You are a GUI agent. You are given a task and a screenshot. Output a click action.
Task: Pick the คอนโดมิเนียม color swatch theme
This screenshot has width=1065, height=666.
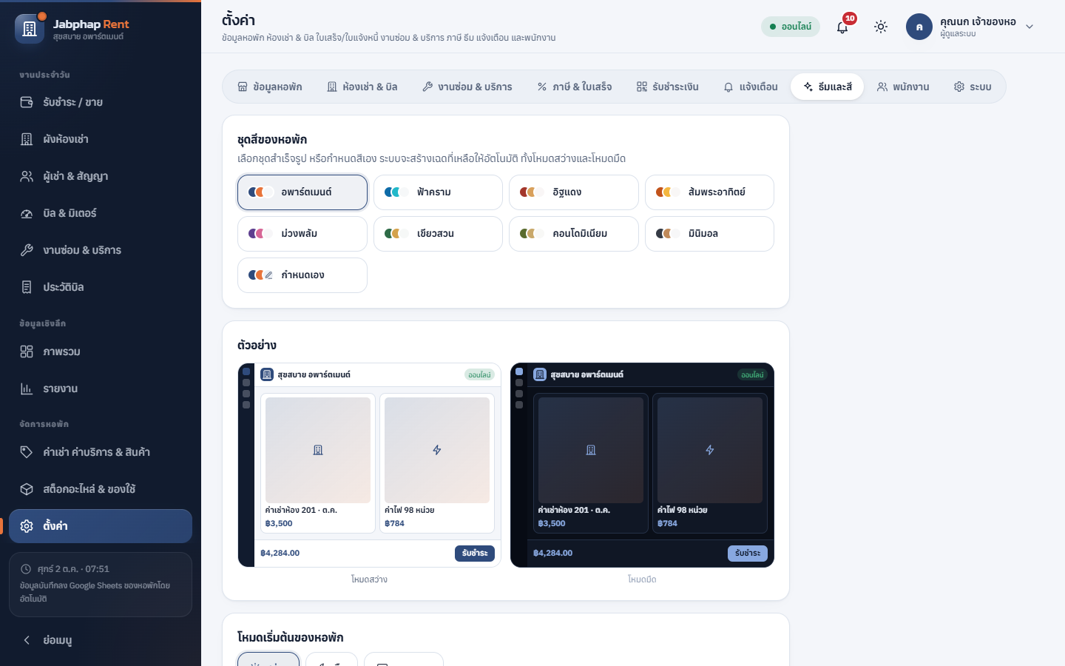(574, 234)
